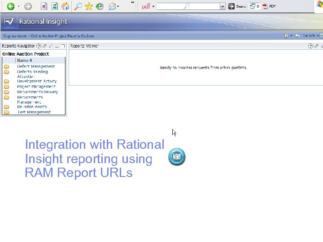Screen dimensions: 323x242
Task: Click the Cognos Home icon
Action: point(286,36)
